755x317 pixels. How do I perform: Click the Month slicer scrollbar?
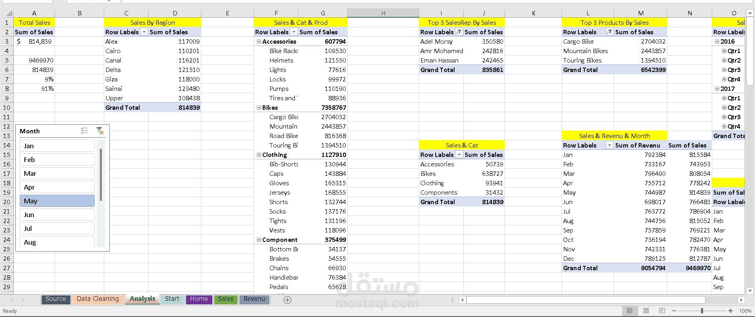[101, 175]
